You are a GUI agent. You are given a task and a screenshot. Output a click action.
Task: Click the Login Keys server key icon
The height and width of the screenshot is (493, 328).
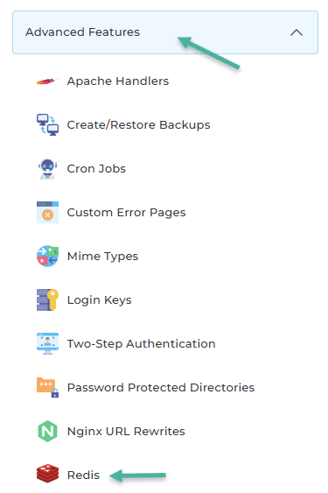pyautogui.click(x=47, y=299)
